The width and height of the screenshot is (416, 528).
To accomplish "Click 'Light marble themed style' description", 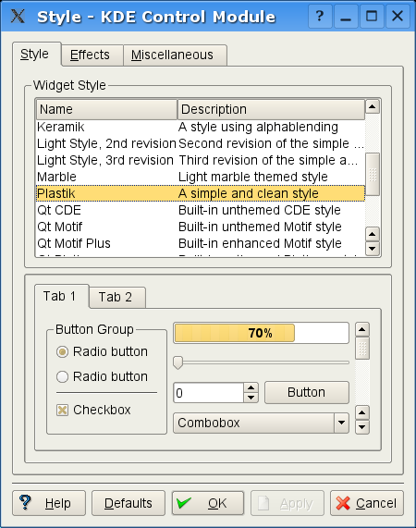I will (x=253, y=177).
